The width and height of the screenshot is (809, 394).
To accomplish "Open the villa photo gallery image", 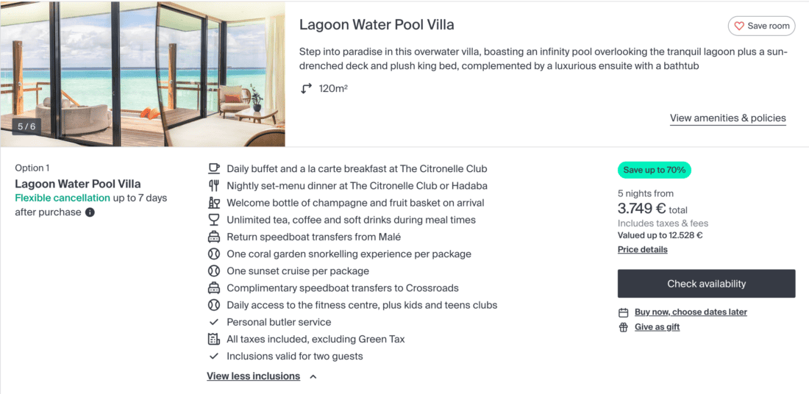I will 143,74.
